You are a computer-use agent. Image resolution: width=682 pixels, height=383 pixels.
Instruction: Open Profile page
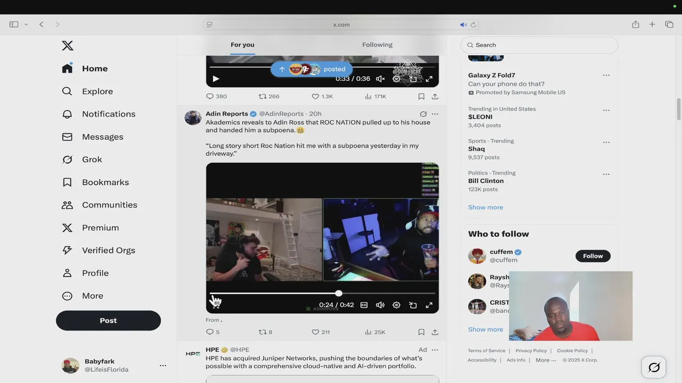(86, 273)
